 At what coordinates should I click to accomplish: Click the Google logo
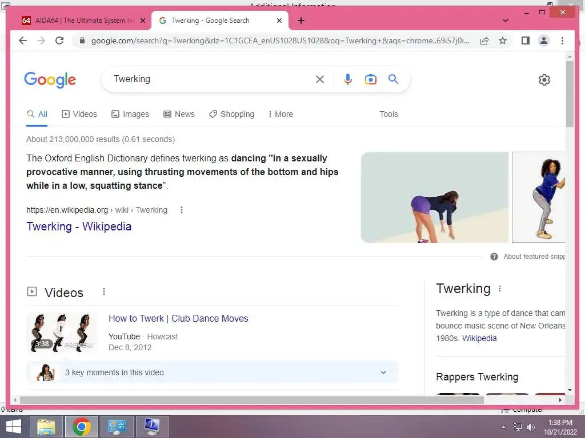click(50, 80)
